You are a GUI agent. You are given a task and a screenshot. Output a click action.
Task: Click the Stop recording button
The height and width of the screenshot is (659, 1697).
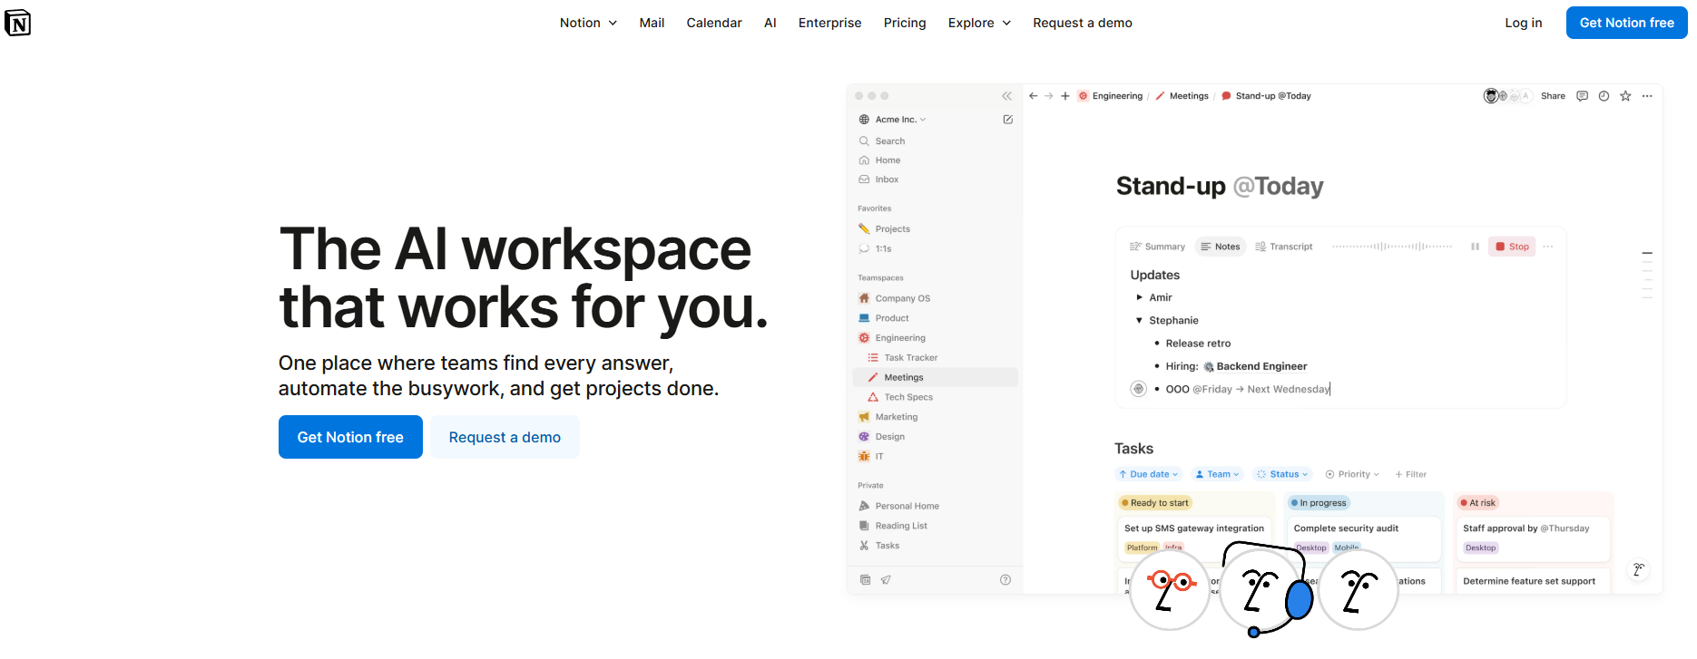point(1512,247)
